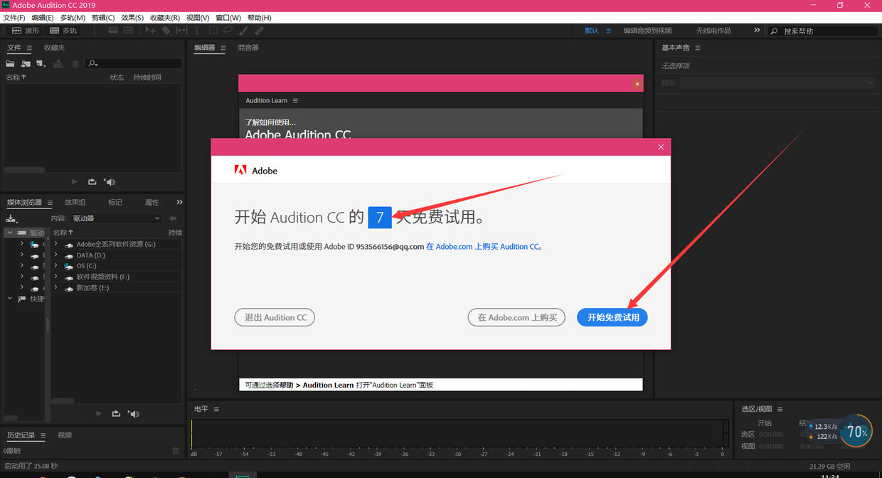Open the Help (帮助) menu

tap(259, 17)
